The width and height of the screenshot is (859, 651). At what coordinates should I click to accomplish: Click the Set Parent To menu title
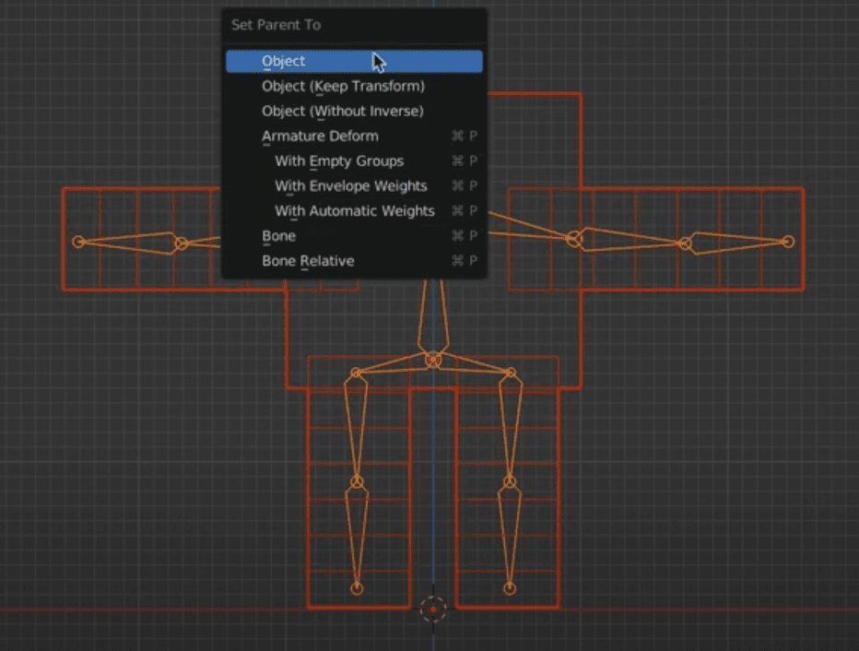point(277,25)
